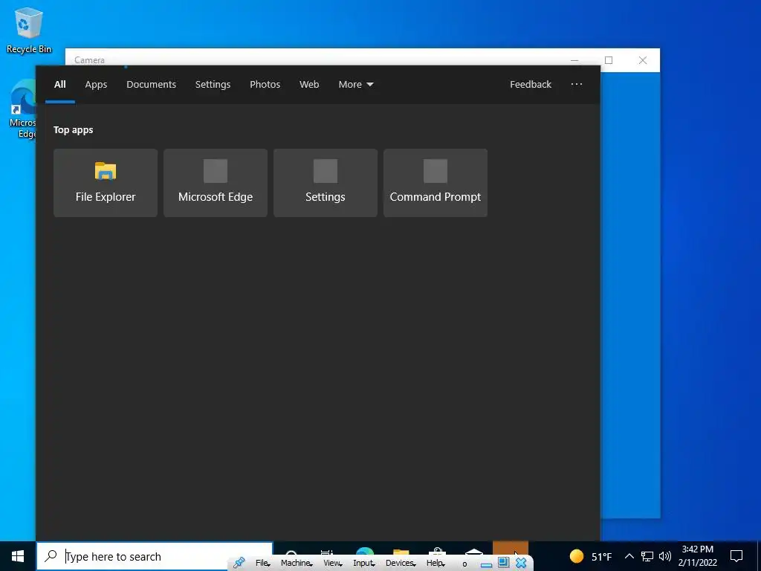Switch to the Documents search tab
Image resolution: width=761 pixels, height=571 pixels.
[x=151, y=85]
